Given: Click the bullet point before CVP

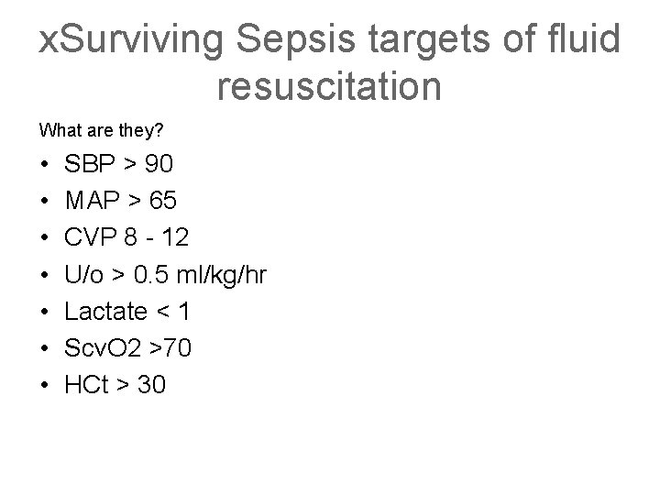Looking at the screenshot, I should coord(45,237).
